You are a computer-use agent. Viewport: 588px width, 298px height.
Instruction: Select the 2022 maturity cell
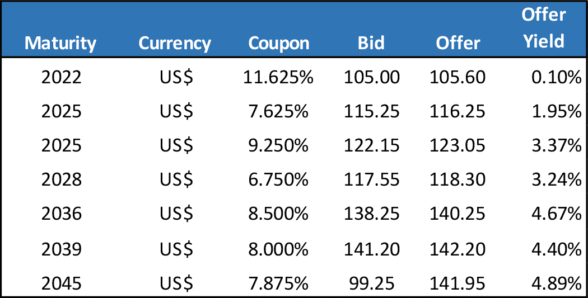click(x=61, y=78)
